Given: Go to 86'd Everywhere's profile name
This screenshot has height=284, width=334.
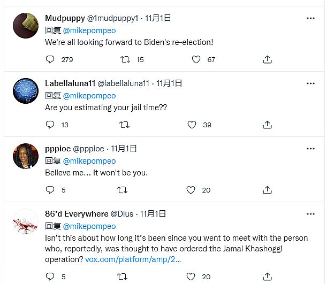Looking at the screenshot, I should click(x=76, y=214).
